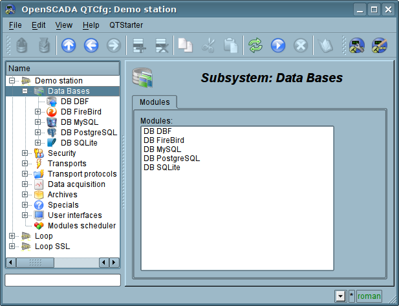Viewport: 399px width, 306px height.
Task: Click the second QTStarter module icon with pencil
Action: [x=380, y=45]
